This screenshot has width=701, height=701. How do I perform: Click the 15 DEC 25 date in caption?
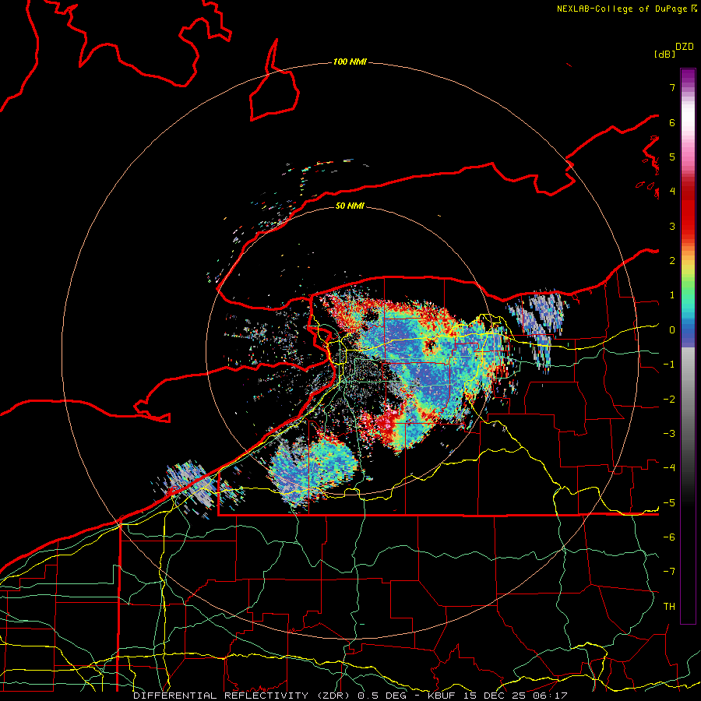coord(496,696)
